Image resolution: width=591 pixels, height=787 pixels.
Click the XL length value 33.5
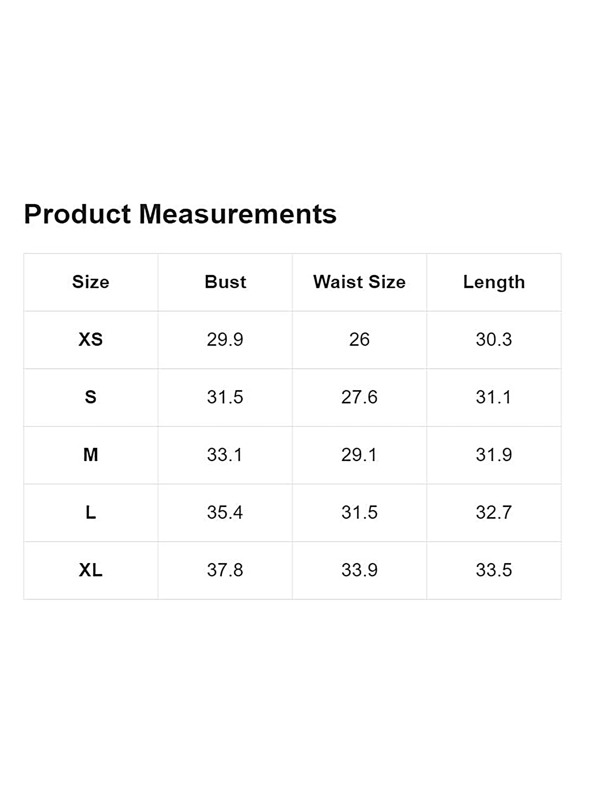pyautogui.click(x=494, y=571)
